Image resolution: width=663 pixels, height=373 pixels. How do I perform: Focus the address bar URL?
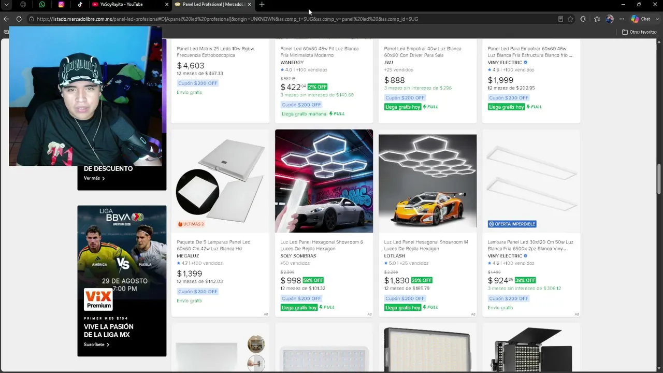[x=227, y=19]
